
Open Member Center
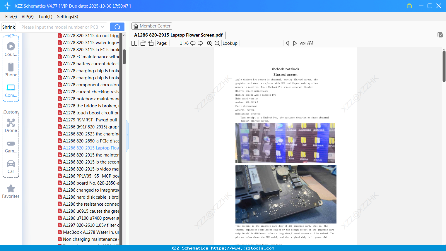pos(152,26)
